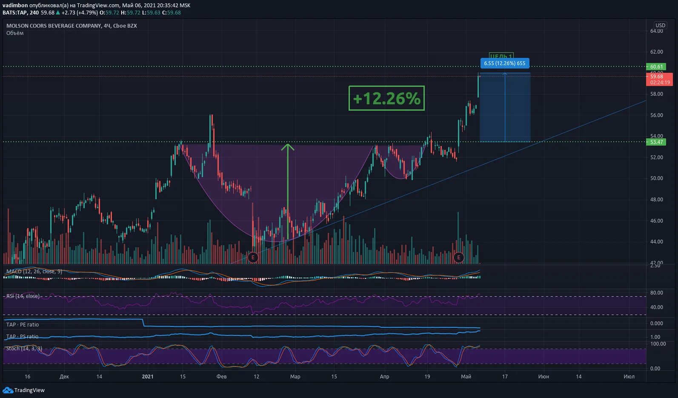Image resolution: width=678 pixels, height=398 pixels.
Task: Click the Дек label on the time axis
Action: pyautogui.click(x=64, y=376)
